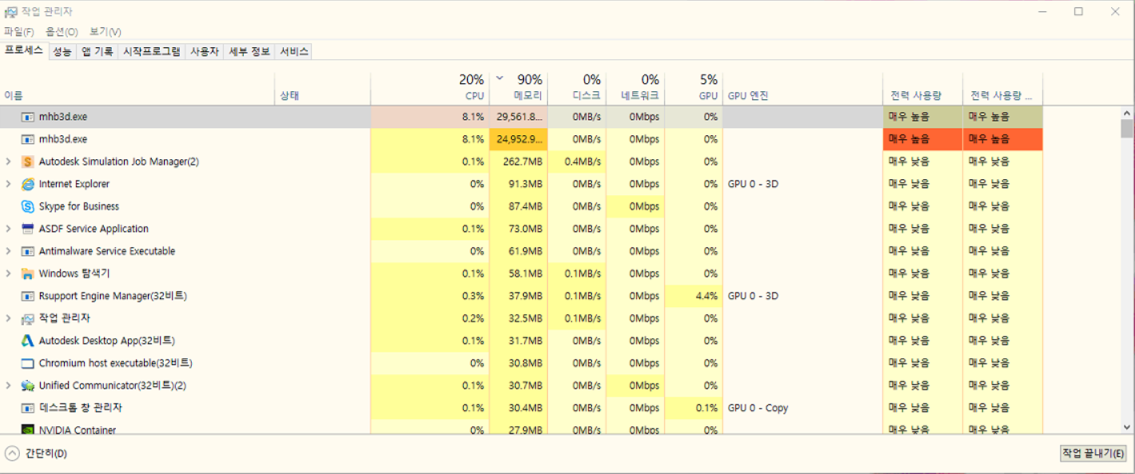The width and height of the screenshot is (1135, 474).
Task: Switch to the 서비스 tab
Action: coord(294,51)
